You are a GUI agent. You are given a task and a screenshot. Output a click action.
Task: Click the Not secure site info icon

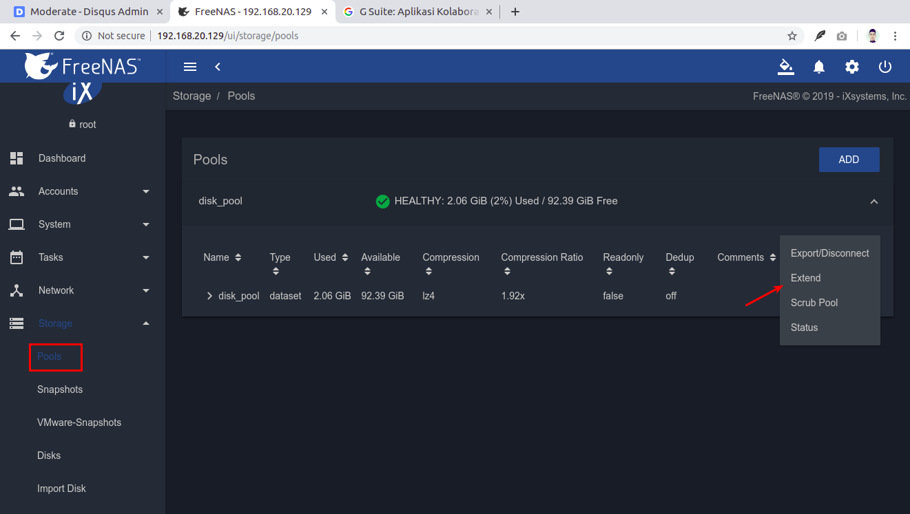click(87, 36)
